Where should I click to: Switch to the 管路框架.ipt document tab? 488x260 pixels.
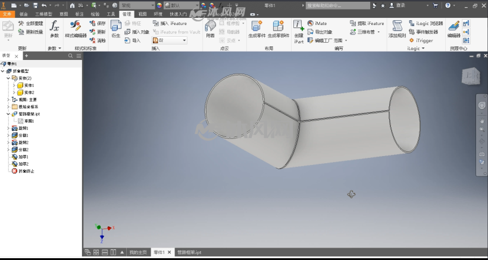pyautogui.click(x=189, y=252)
